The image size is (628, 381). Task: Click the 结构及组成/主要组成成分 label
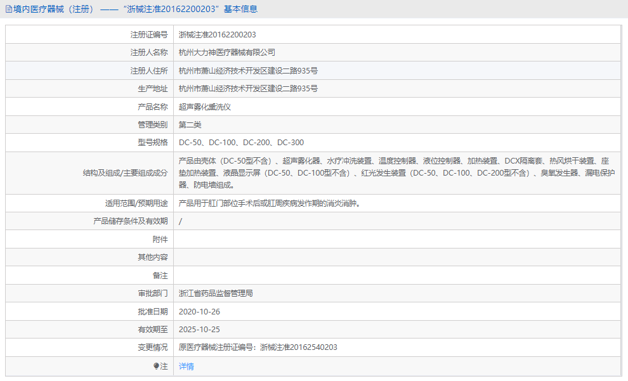(126, 173)
